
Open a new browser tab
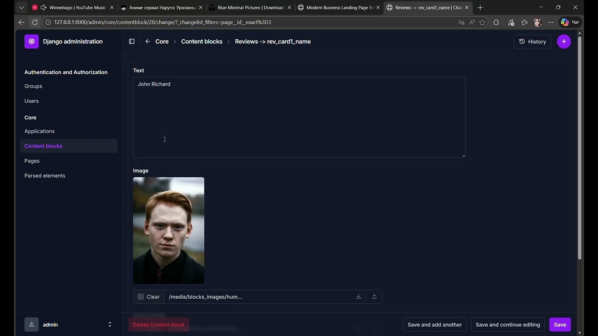[480, 7]
